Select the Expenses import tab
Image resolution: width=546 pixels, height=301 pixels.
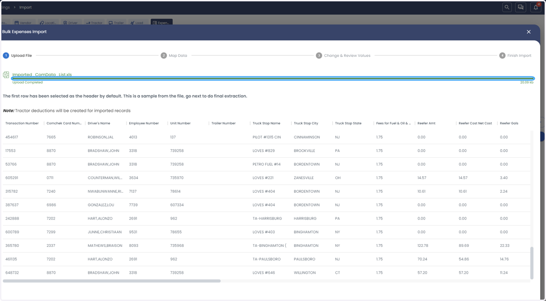click(162, 22)
